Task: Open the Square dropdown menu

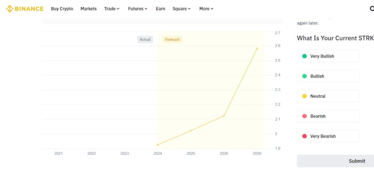Action: coord(182,9)
